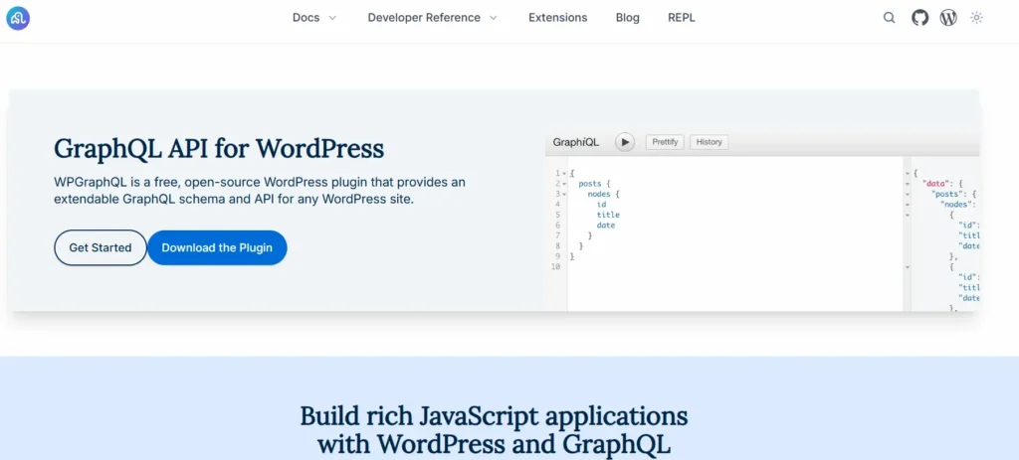Click line number 10 in query editor
Image resolution: width=1019 pixels, height=460 pixels.
click(555, 266)
